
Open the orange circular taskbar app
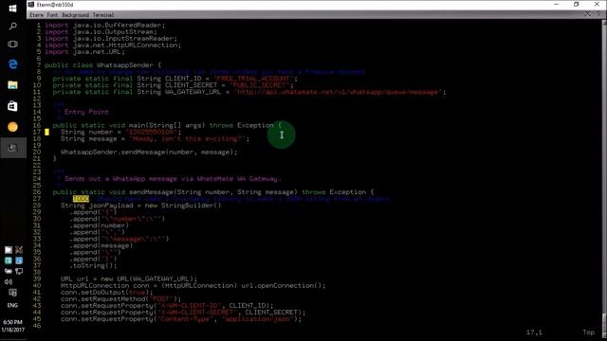pos(12,127)
